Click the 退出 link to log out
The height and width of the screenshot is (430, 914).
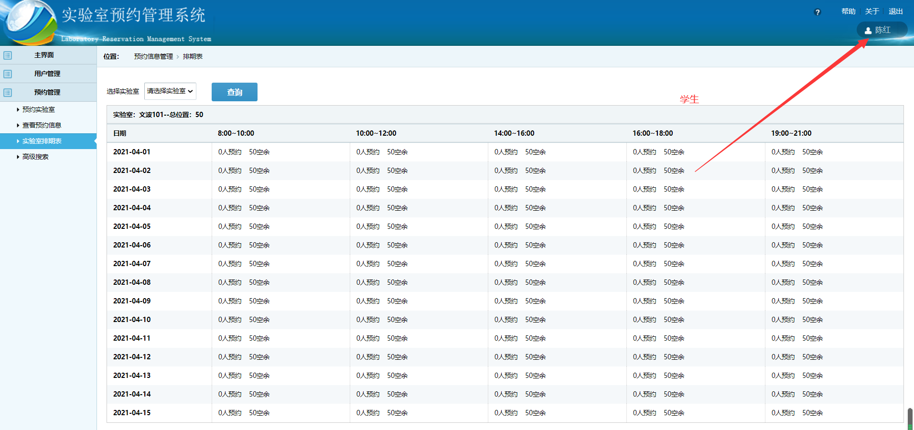point(896,11)
